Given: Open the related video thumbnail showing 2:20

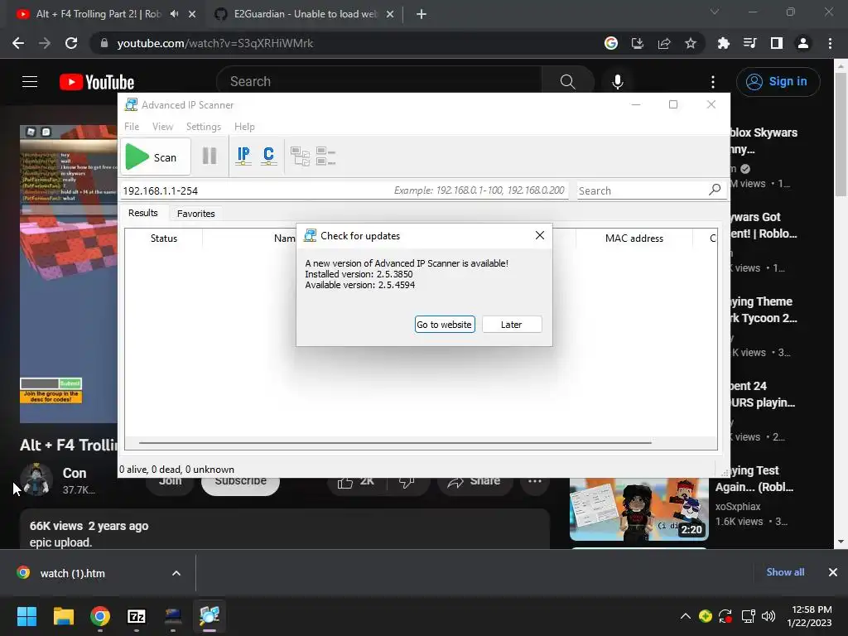Looking at the screenshot, I should [638, 509].
